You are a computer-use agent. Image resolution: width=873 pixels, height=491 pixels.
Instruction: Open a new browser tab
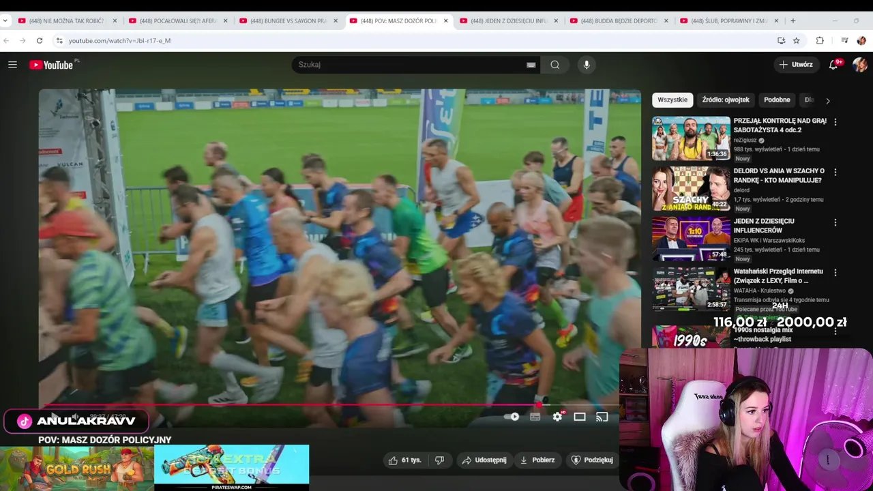tap(793, 21)
